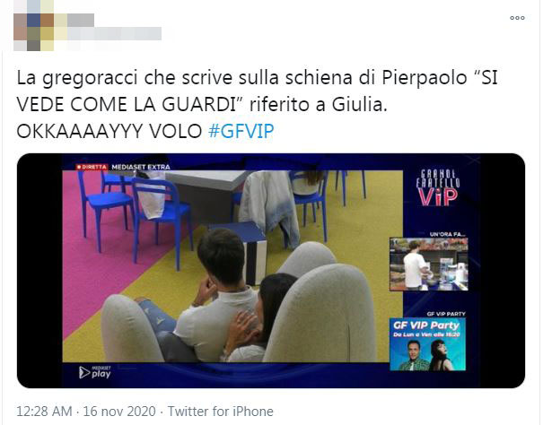
Task: Click the GF VIP PARTY caption label
Action: (x=446, y=314)
